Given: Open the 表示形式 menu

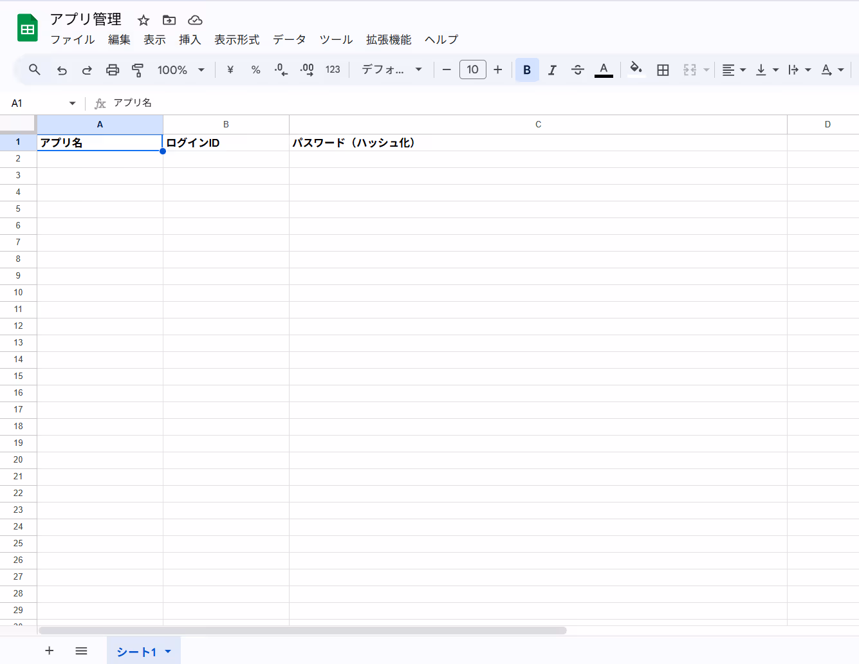Looking at the screenshot, I should [237, 39].
